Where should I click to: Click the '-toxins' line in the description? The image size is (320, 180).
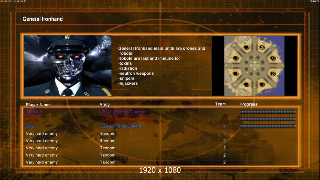(125, 63)
